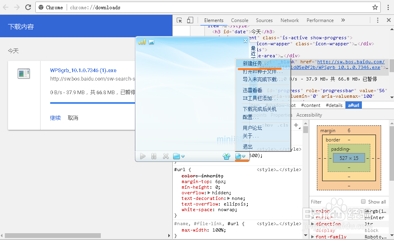394x240 pixels.
Task: Select 迅雷看看 from the menu
Action: point(263,90)
